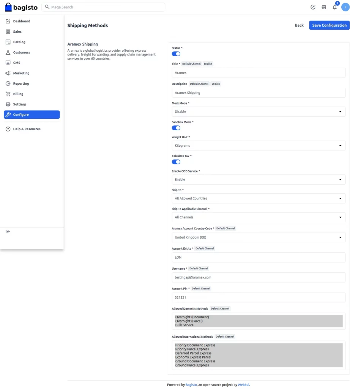The height and width of the screenshot is (389, 350).
Task: Click the Configure wrench icon
Action: coord(8,115)
